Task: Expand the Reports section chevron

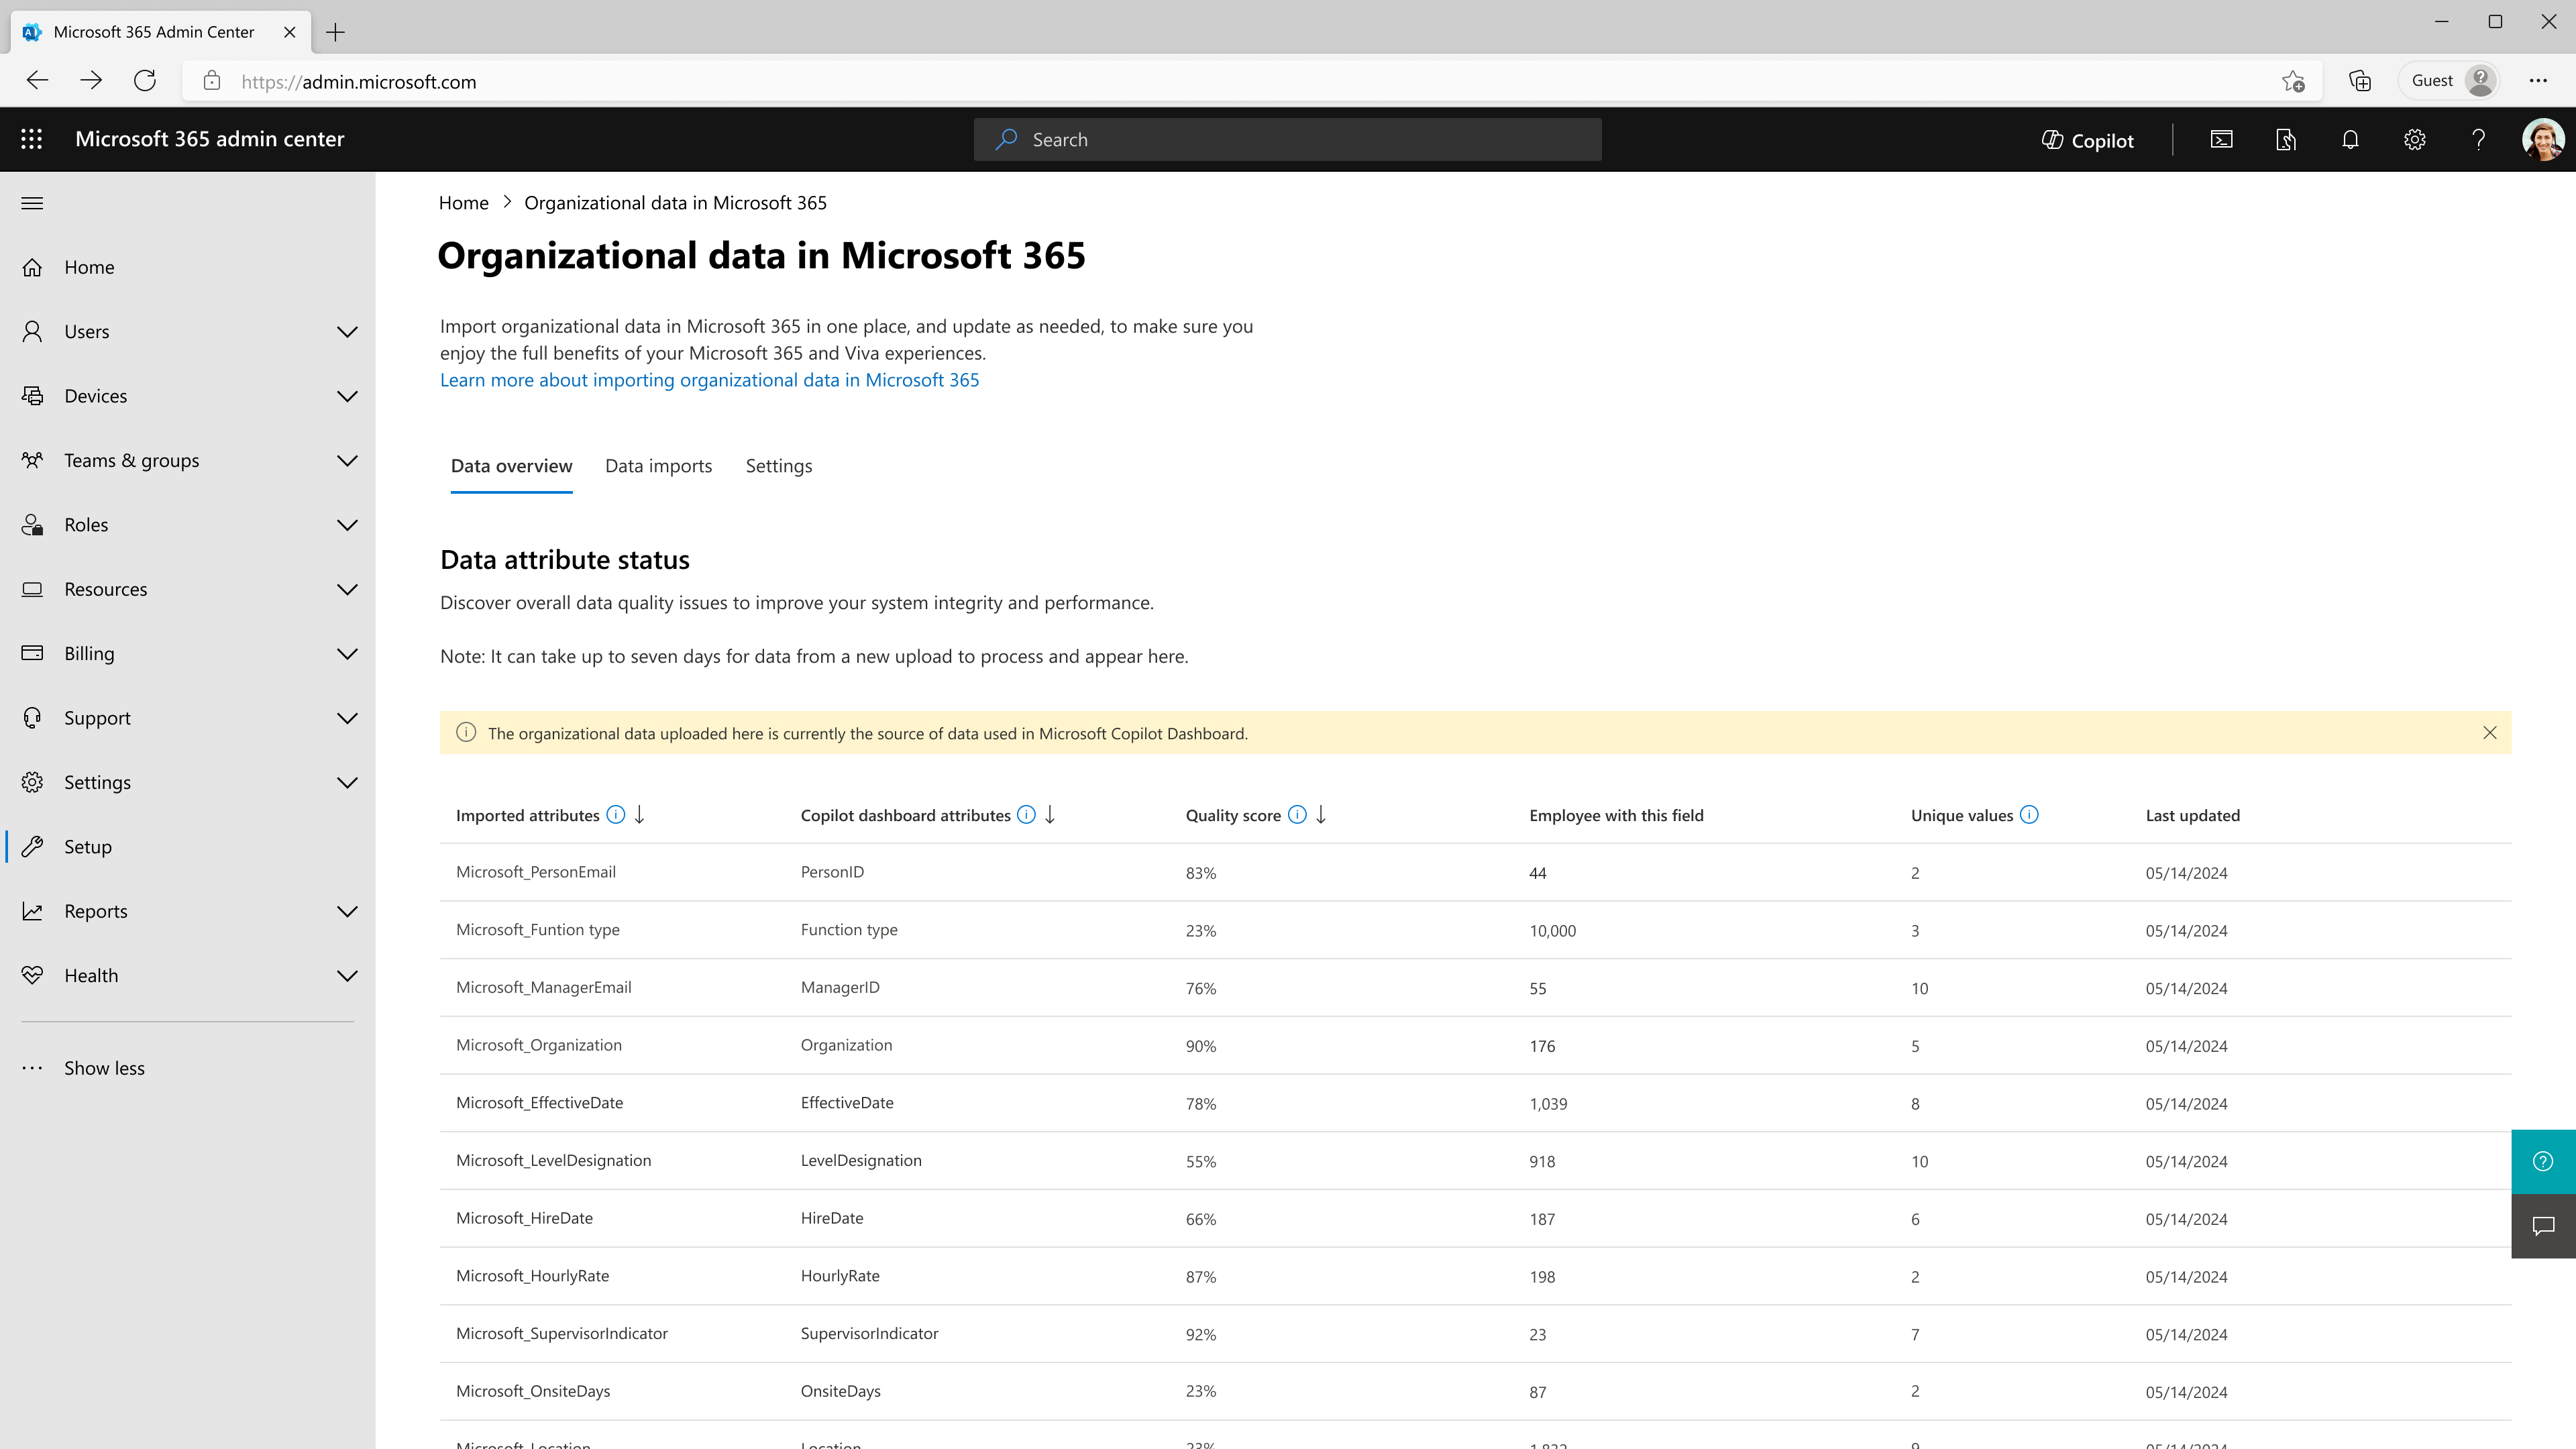Action: tap(347, 911)
